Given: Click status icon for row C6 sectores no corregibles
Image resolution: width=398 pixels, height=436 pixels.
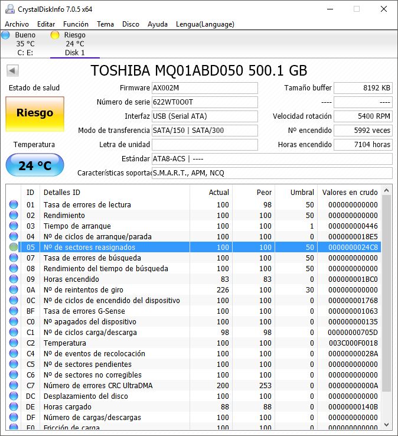Looking at the screenshot, I should click(14, 375).
